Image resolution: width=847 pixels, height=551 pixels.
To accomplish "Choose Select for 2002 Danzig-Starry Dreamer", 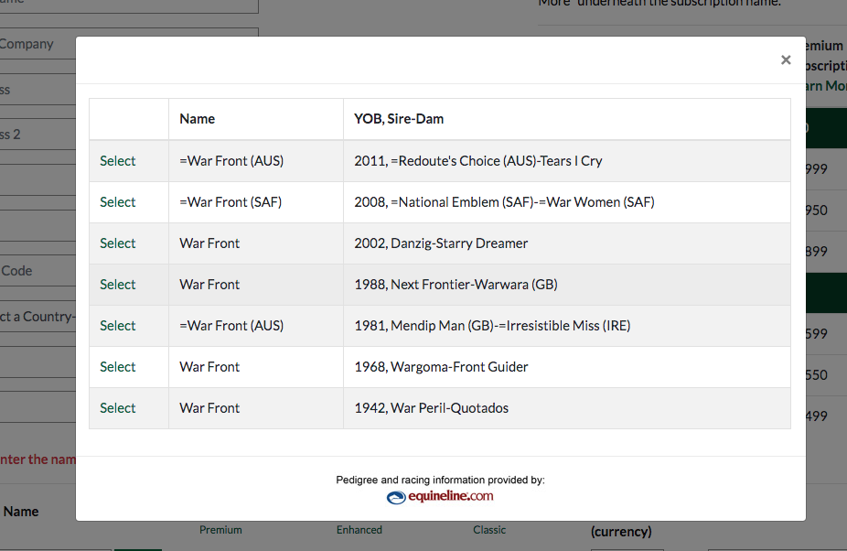I will [117, 243].
